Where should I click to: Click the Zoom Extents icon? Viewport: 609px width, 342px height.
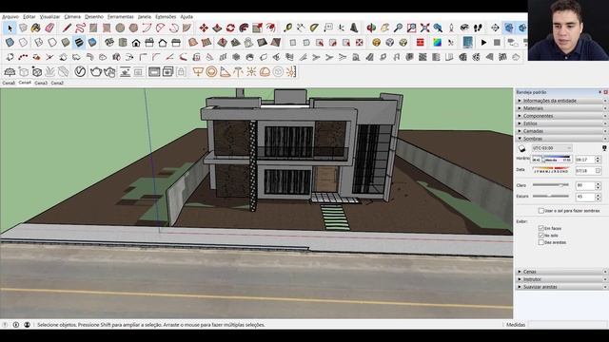[x=424, y=28]
